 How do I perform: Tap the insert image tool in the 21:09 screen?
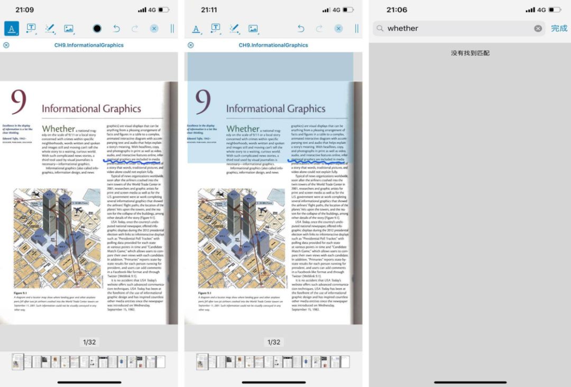point(69,29)
